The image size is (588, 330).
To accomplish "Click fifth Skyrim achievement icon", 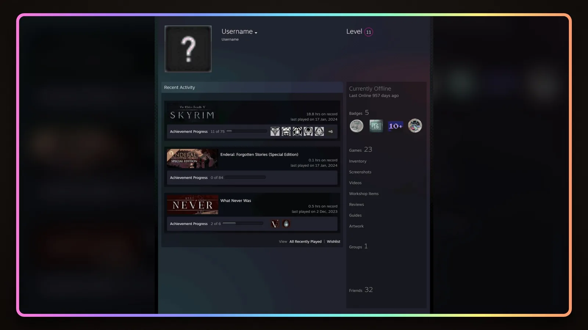I will 319,131.
